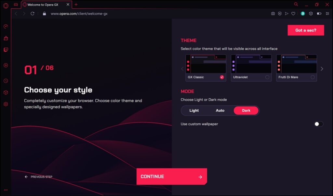Close the Welcome to Opera GX tab

pos(68,5)
